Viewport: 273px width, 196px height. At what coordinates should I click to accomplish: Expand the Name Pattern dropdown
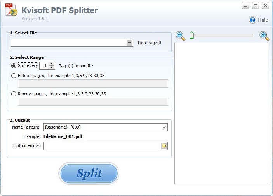coord(164,127)
